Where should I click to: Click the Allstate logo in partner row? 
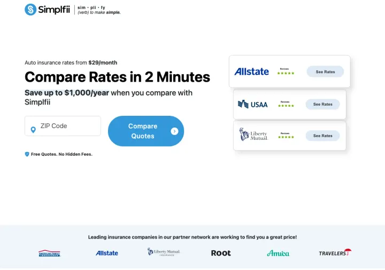tap(107, 253)
